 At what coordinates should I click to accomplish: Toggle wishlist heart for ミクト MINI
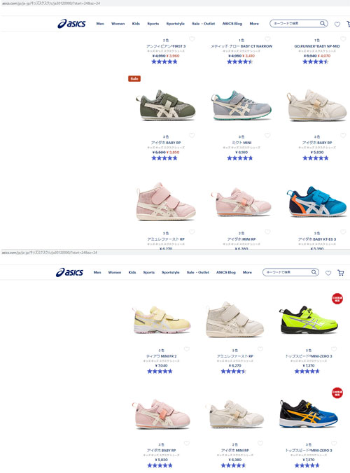267,136
